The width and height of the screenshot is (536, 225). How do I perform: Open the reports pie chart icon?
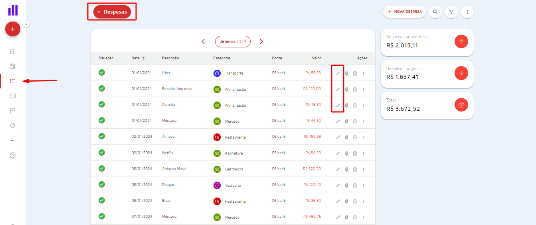pos(13,125)
